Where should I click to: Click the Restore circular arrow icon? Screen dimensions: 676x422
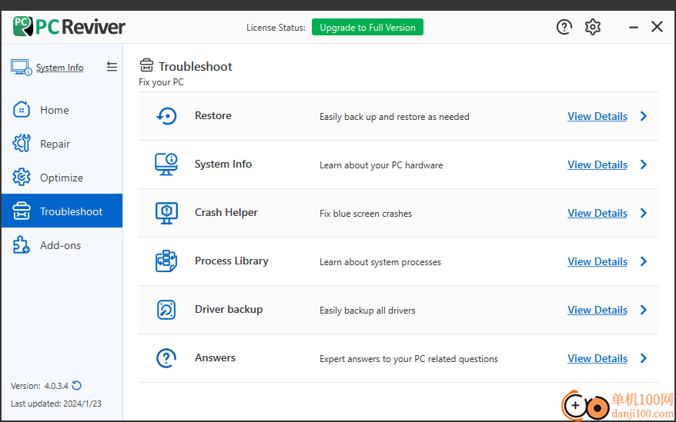(x=166, y=116)
